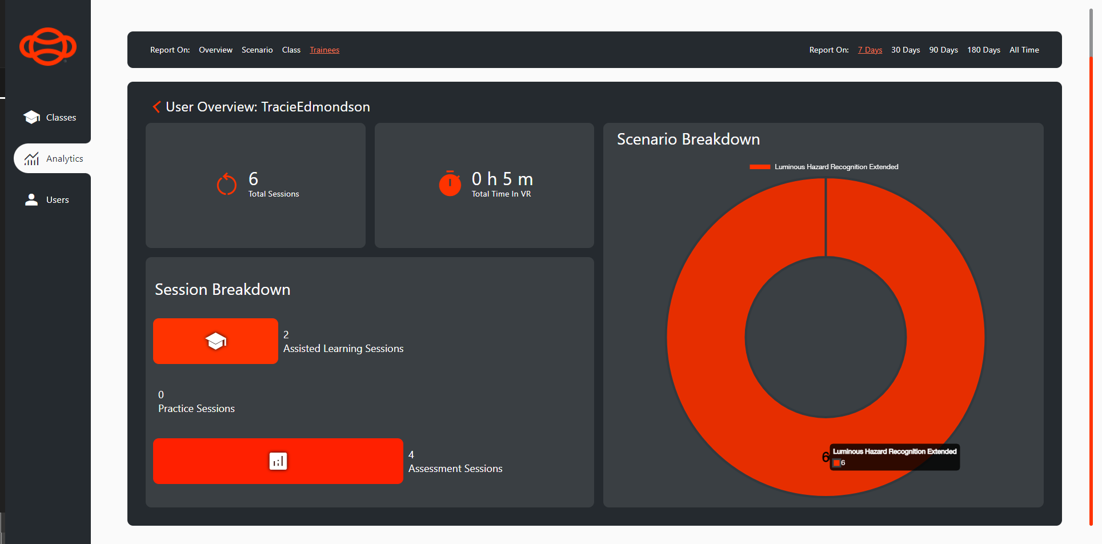Click the Assisted Learning graduation cap icon
This screenshot has height=544, width=1102.
coord(215,341)
